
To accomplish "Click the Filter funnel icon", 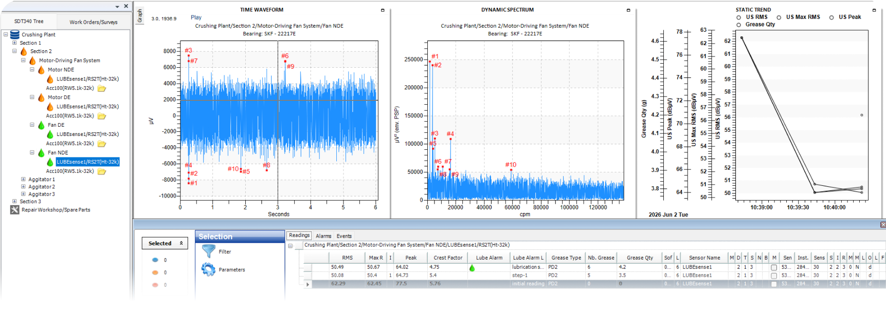I will 208,251.
